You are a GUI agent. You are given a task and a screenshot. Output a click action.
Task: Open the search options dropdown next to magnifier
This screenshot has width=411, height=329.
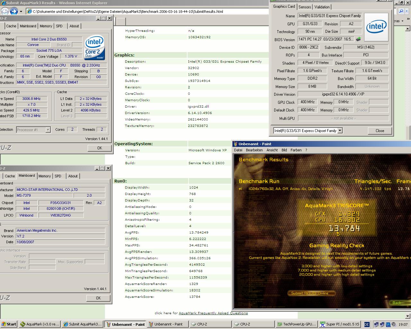pyautogui.click(x=407, y=11)
